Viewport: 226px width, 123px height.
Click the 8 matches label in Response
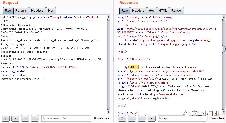coord(217,118)
